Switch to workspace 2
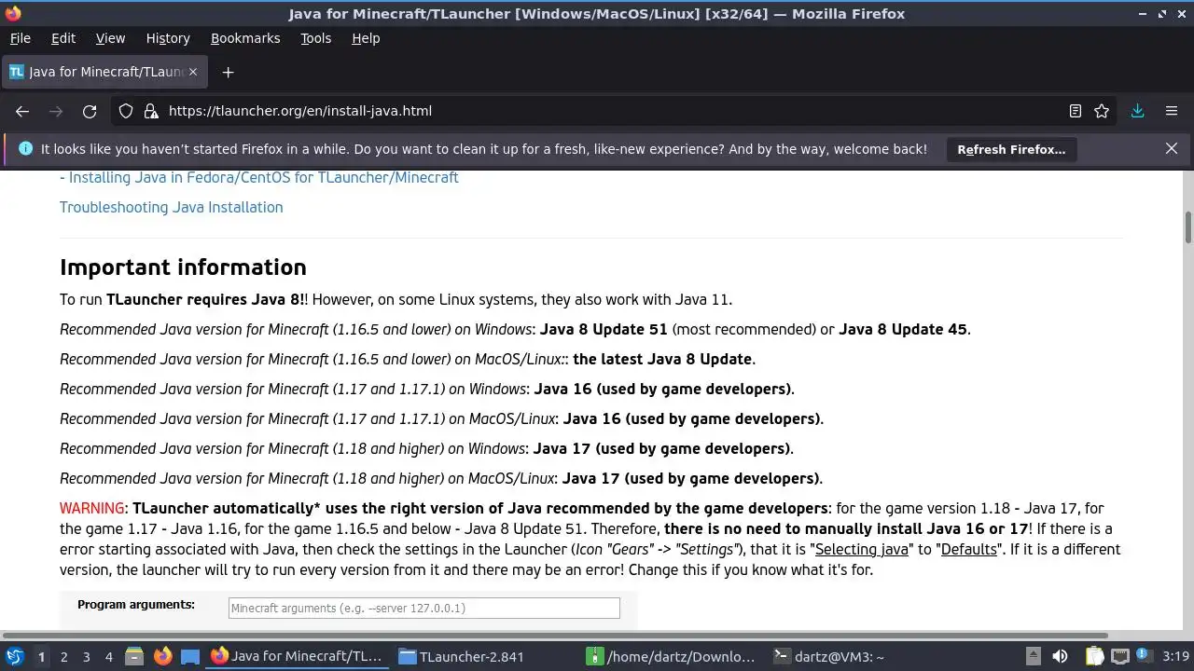 pyautogui.click(x=63, y=656)
